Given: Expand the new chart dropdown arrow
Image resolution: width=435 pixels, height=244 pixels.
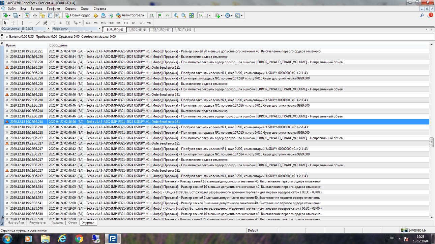Looking at the screenshot, I should 9,15.
